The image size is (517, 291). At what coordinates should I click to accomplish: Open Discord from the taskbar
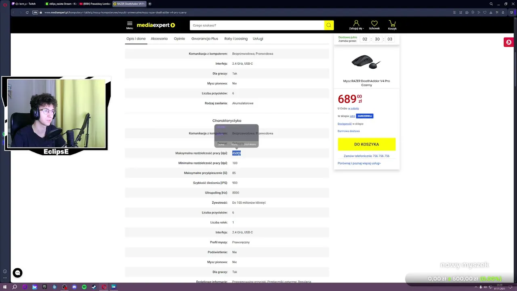coord(74,287)
